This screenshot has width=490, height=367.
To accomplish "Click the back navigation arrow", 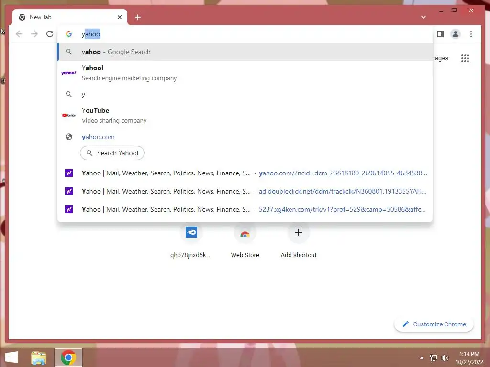I will [19, 34].
